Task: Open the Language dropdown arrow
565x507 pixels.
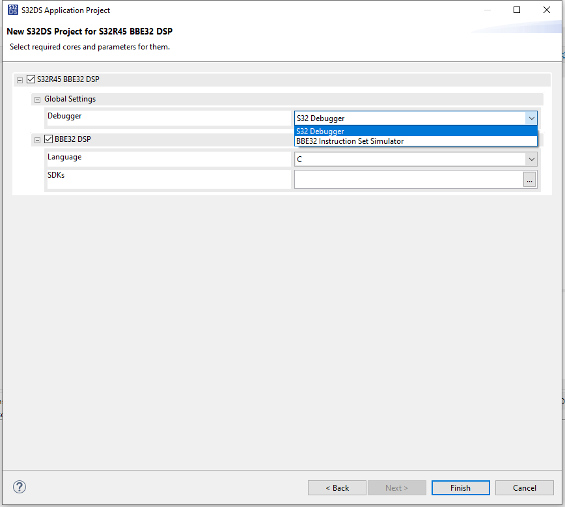Action: pos(531,159)
